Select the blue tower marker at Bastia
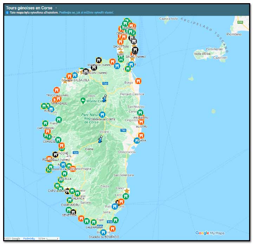 tap(131, 65)
